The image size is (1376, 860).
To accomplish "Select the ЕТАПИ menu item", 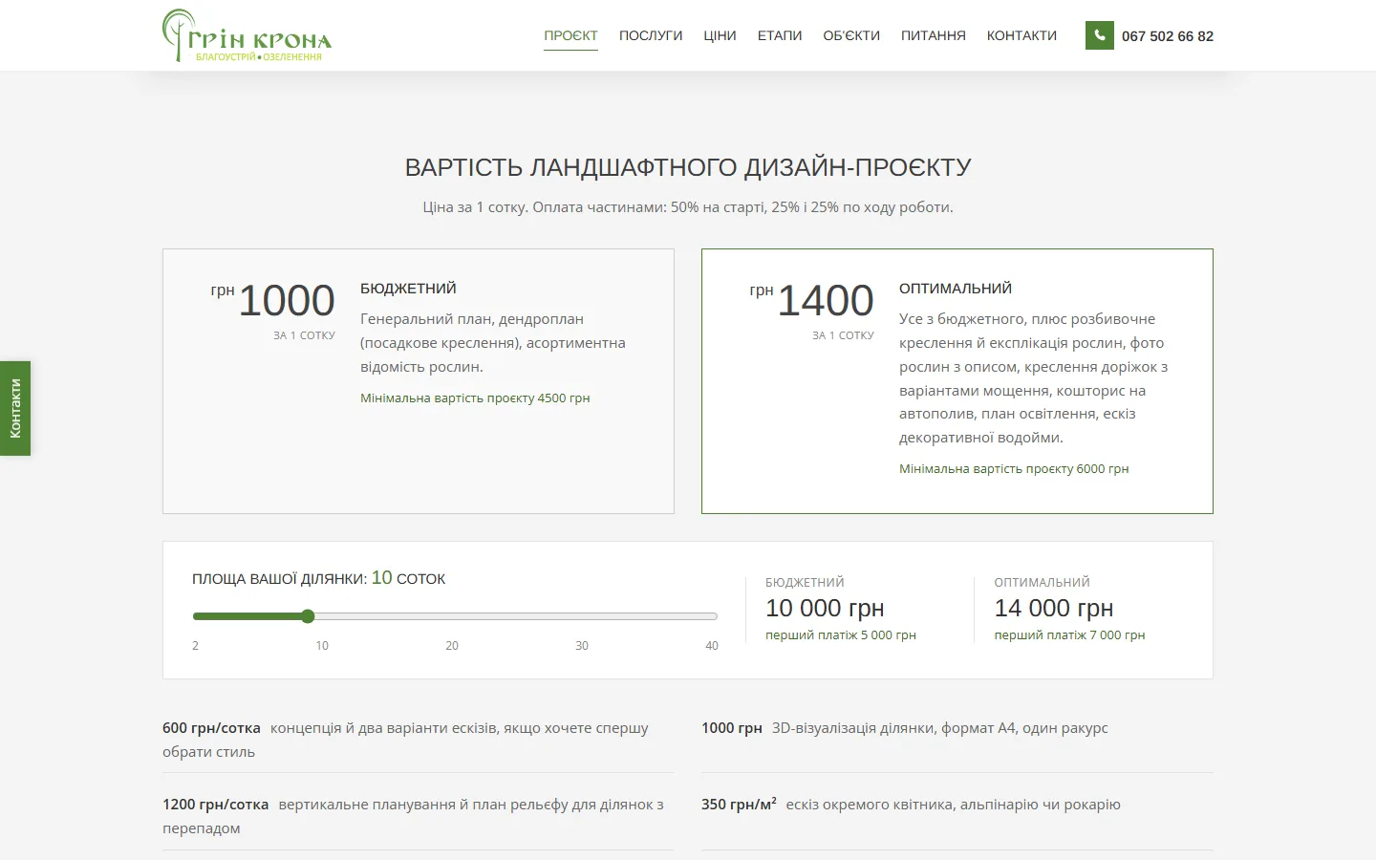I will pos(780,35).
